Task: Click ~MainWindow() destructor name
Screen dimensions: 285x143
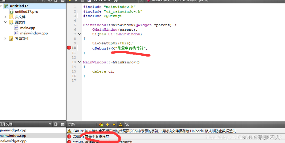Action: tap(125, 62)
